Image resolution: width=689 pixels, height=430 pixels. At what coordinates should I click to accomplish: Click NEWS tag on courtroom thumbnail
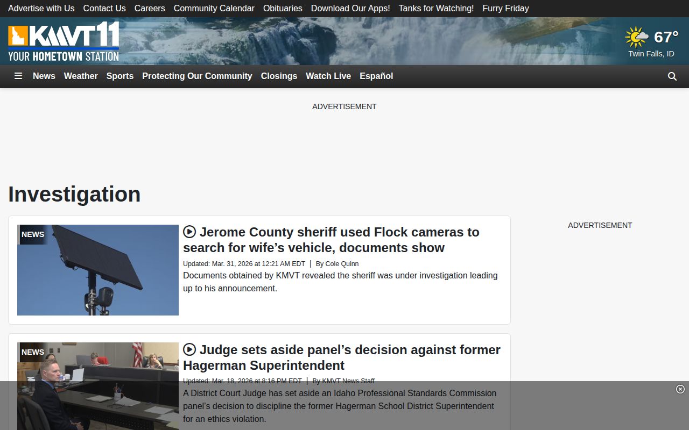point(33,352)
